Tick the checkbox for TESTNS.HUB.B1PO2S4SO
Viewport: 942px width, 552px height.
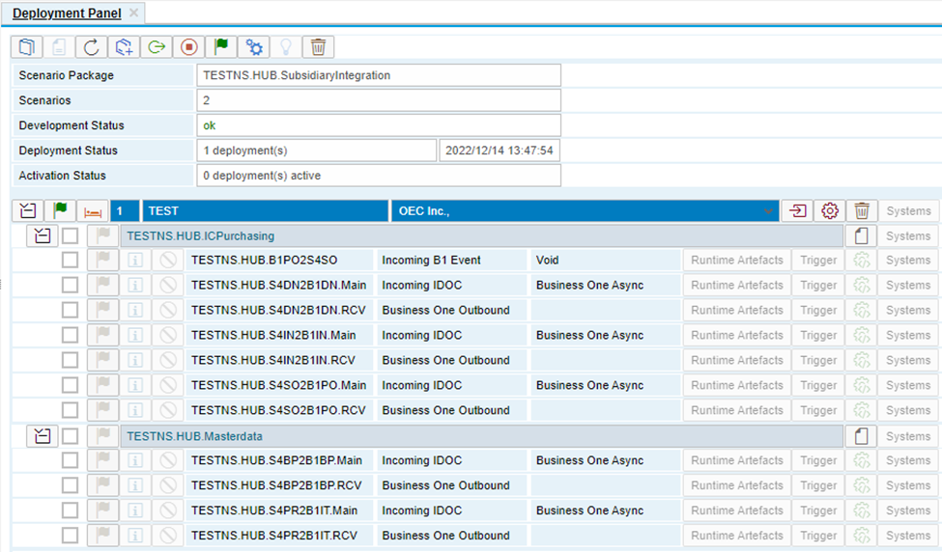71,261
